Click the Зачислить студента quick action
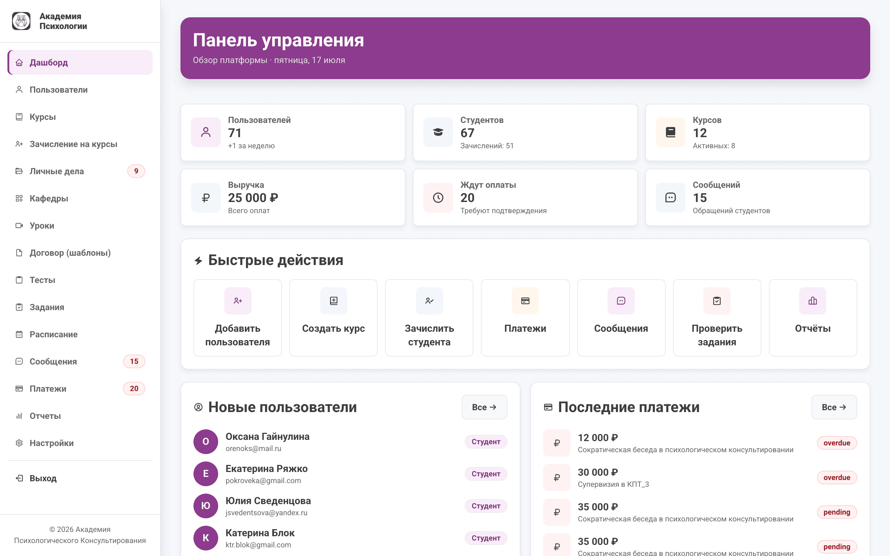 pos(429,318)
